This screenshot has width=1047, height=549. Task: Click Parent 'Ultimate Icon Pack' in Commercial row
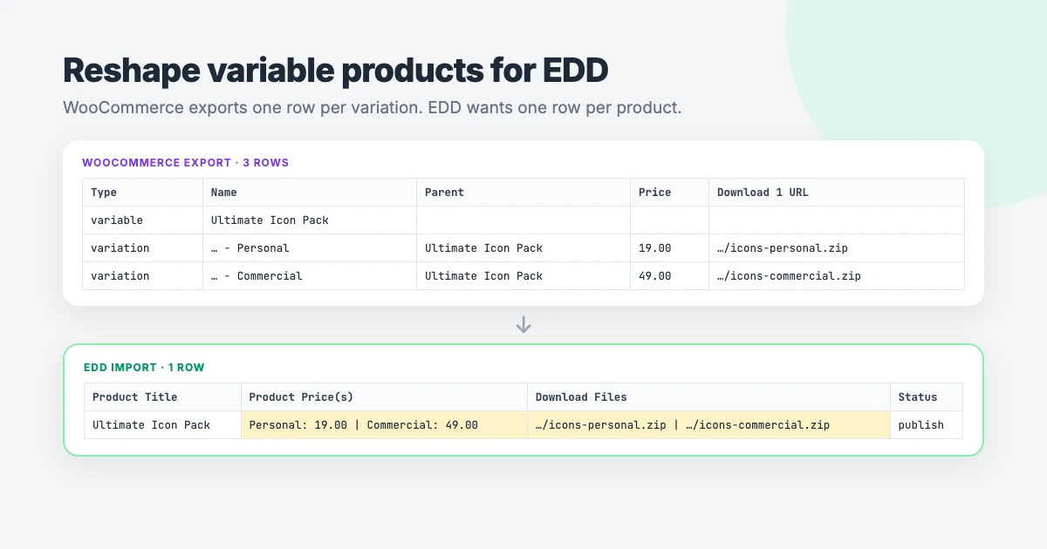click(523, 276)
